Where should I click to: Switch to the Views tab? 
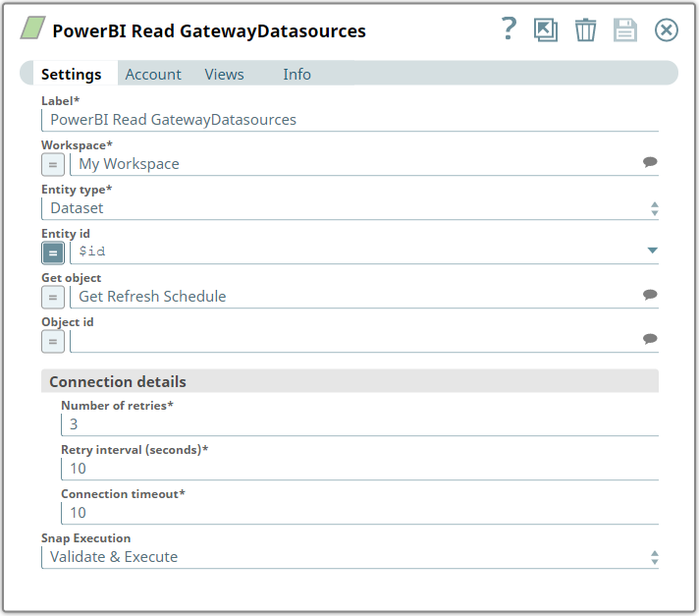(x=224, y=74)
